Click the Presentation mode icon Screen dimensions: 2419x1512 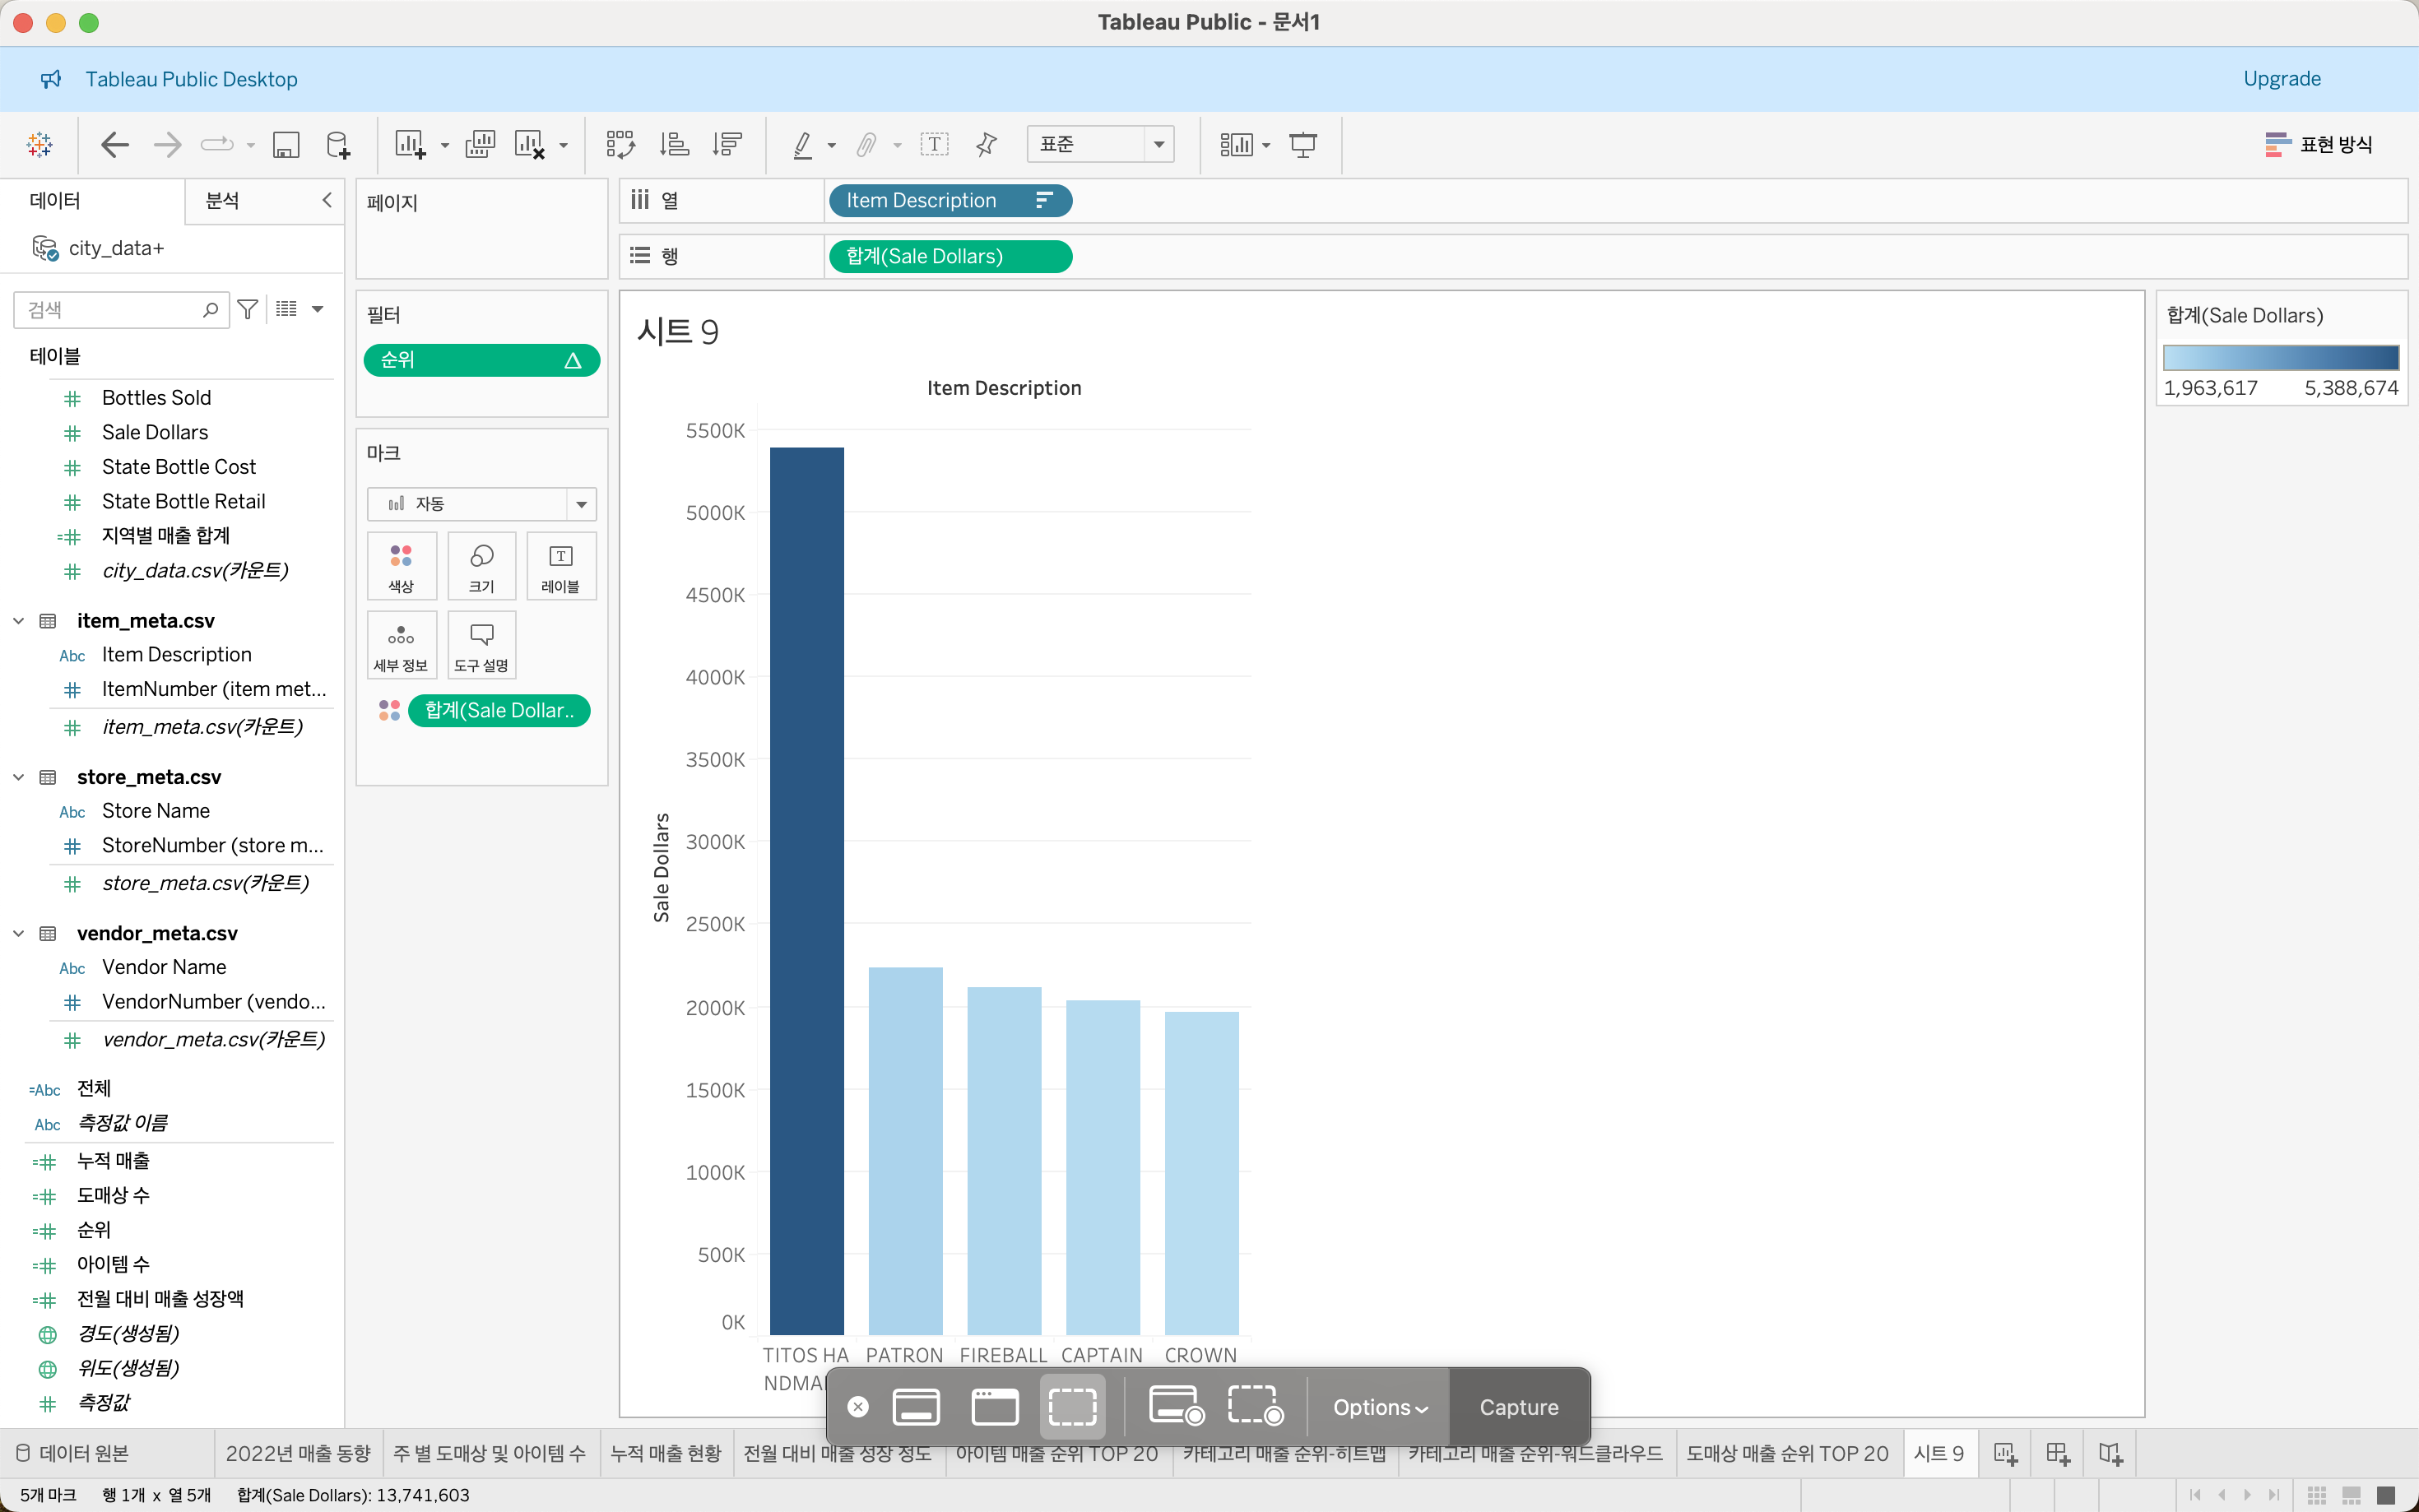1303,145
